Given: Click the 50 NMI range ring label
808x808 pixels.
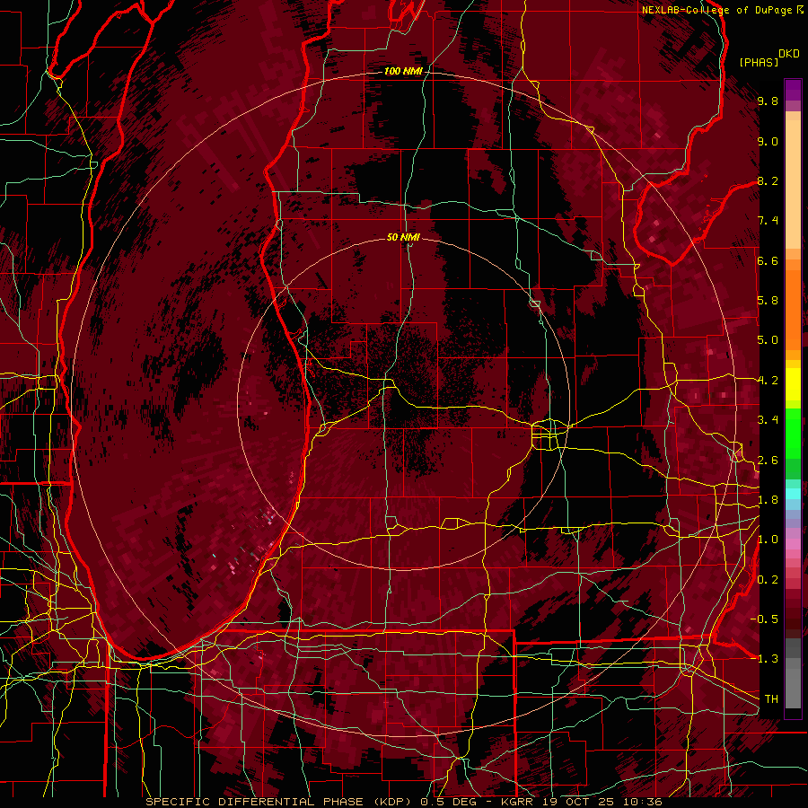Looking at the screenshot, I should [403, 237].
